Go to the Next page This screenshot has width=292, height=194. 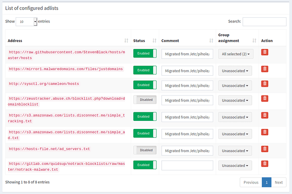[x=278, y=182]
